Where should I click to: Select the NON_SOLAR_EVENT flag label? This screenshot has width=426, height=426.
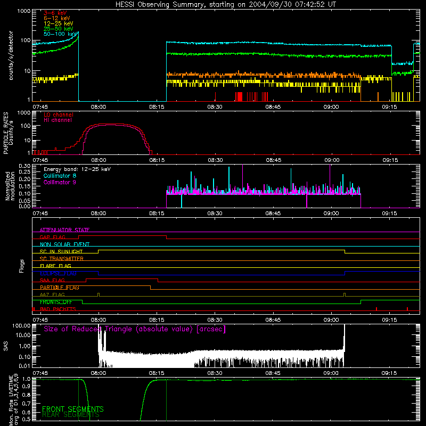pyautogui.click(x=64, y=244)
